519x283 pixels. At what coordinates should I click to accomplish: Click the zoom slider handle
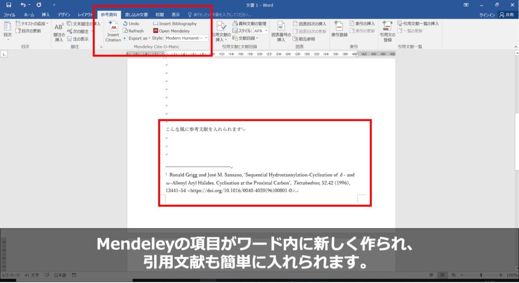tap(481, 275)
